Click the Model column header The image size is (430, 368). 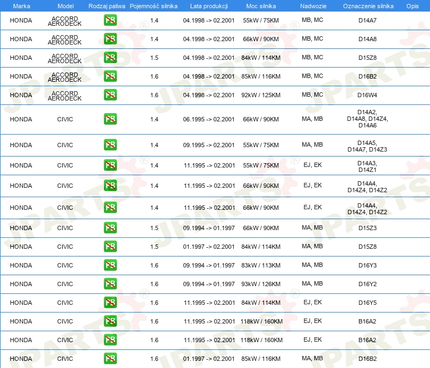tap(65, 6)
